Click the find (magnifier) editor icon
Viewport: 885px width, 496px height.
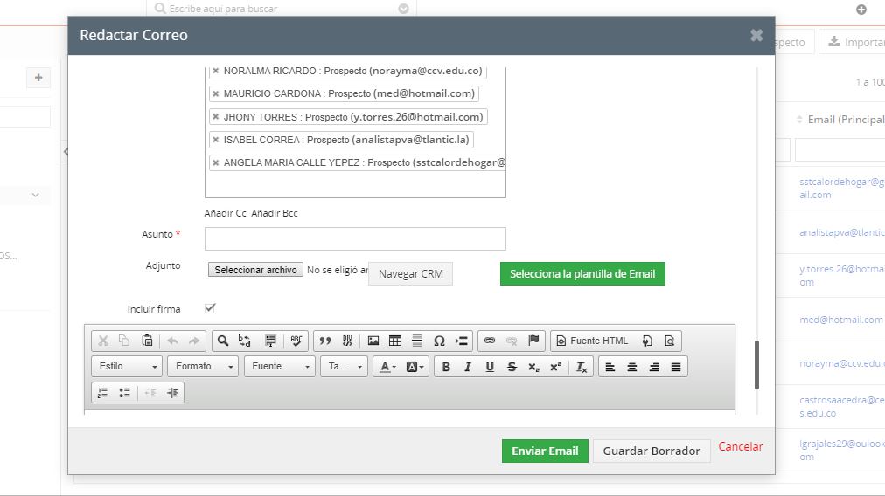(223, 341)
